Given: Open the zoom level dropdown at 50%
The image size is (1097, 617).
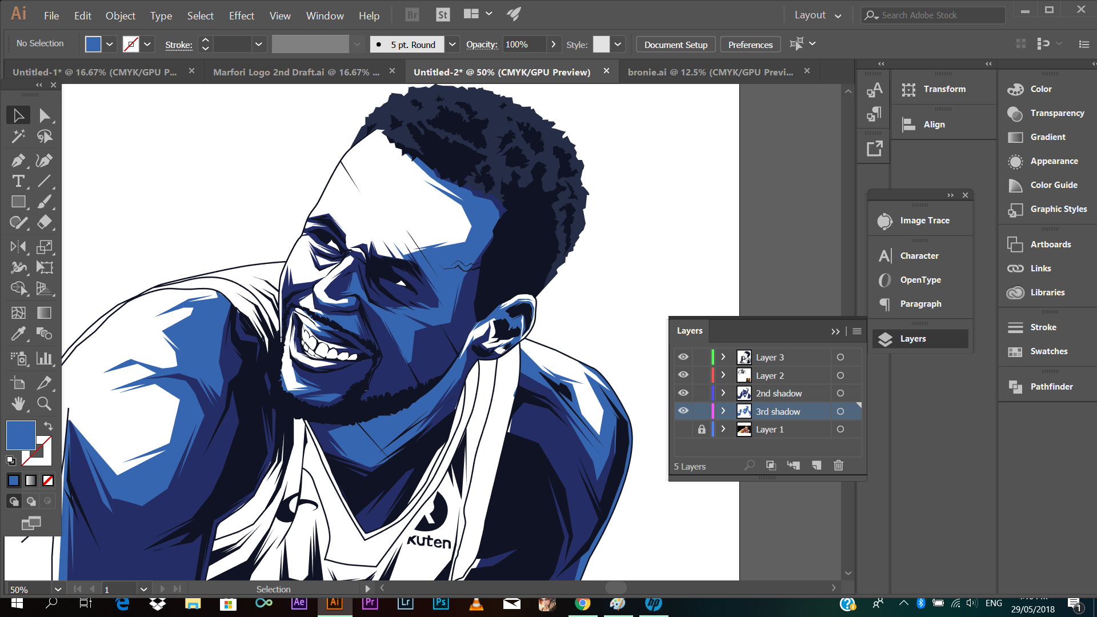Looking at the screenshot, I should point(58,589).
